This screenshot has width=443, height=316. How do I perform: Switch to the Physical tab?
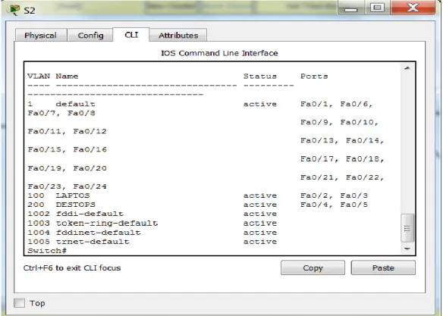[41, 36]
